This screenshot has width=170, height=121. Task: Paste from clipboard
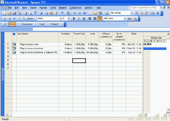coord(51,13)
